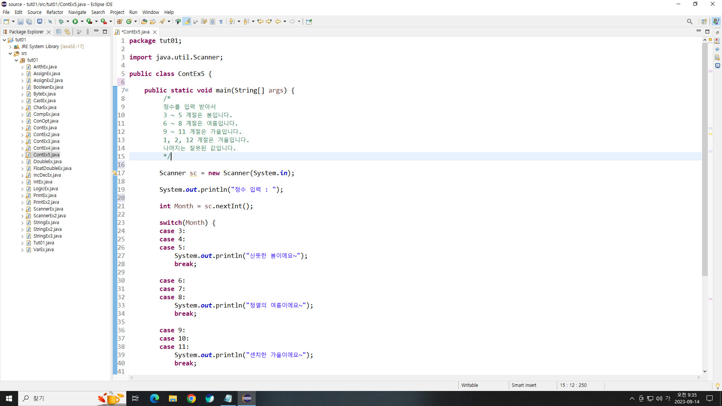Toggle Show Whitespace Characters pilcrow button
This screenshot has width=722, height=406.
point(221,21)
